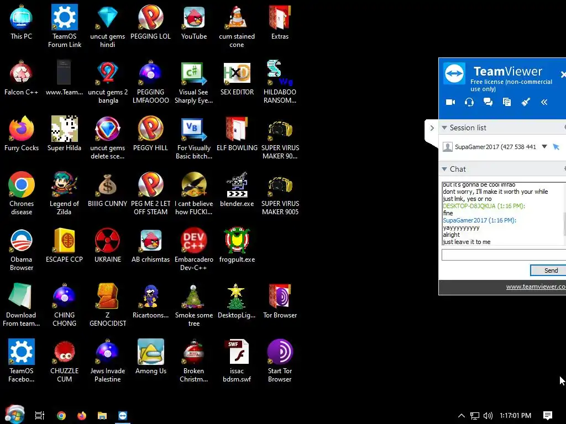Screen dimensions: 566x424
Task: Select the Download From team... notepad icon
Action: point(22,305)
